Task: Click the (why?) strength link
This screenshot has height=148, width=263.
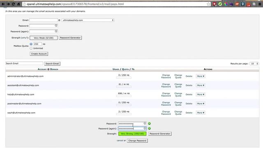Action: [x=25, y=38]
